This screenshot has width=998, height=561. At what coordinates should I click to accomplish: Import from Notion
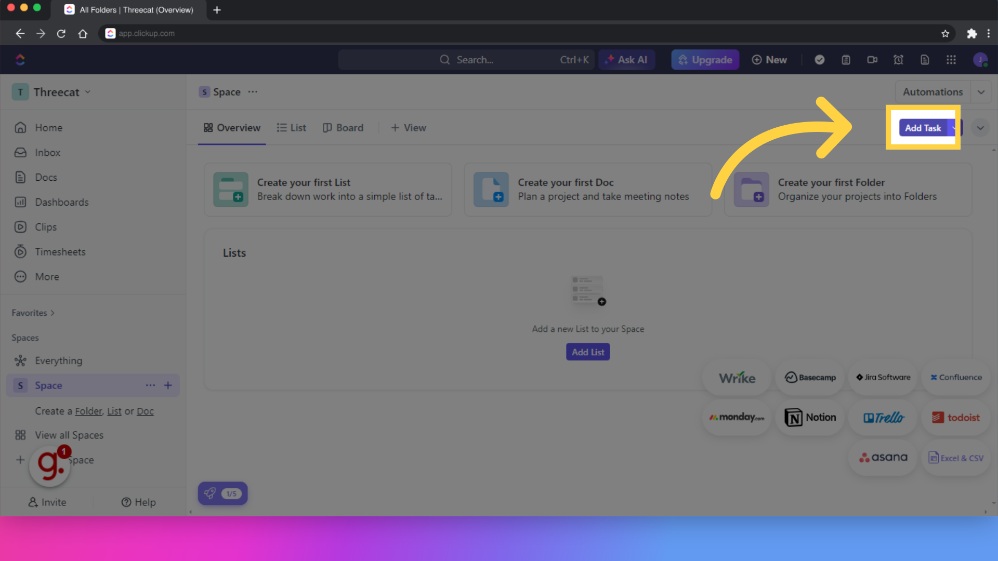click(810, 418)
